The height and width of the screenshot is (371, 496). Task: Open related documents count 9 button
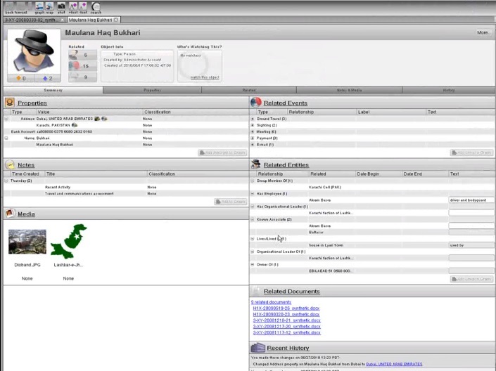click(x=82, y=77)
